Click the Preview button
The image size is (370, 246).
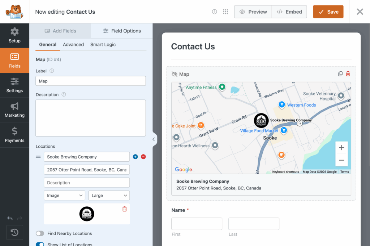click(x=253, y=12)
